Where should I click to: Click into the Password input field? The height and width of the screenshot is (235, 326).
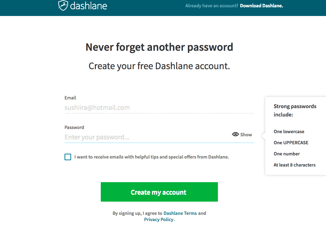tap(146, 137)
